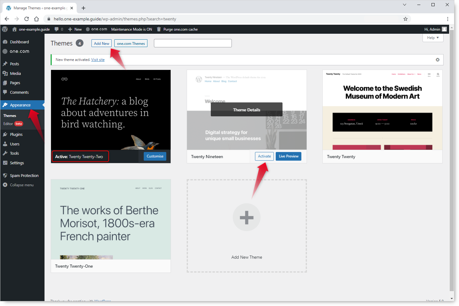This screenshot has height=306, width=459.
Task: Activate the Twenty Nineteen theme
Action: pyautogui.click(x=264, y=156)
